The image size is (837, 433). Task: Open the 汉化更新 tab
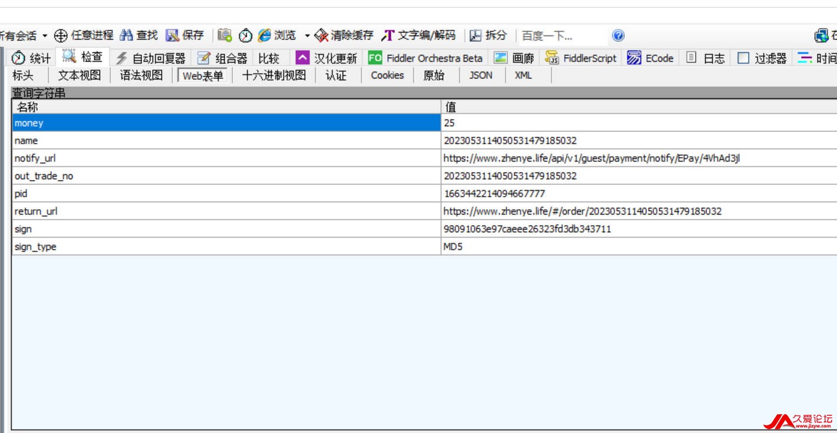point(327,58)
